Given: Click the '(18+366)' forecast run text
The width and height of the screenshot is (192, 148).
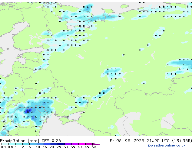Looking at the screenshot, I should pyautogui.click(x=182, y=141).
